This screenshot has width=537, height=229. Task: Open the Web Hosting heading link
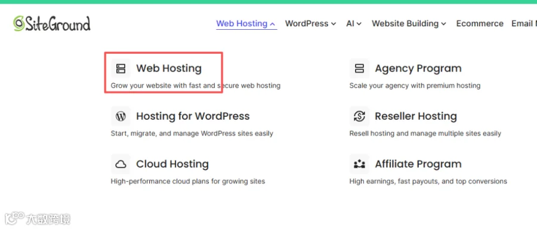169,69
